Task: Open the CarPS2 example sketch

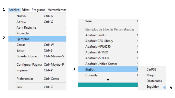Action: click(152, 69)
